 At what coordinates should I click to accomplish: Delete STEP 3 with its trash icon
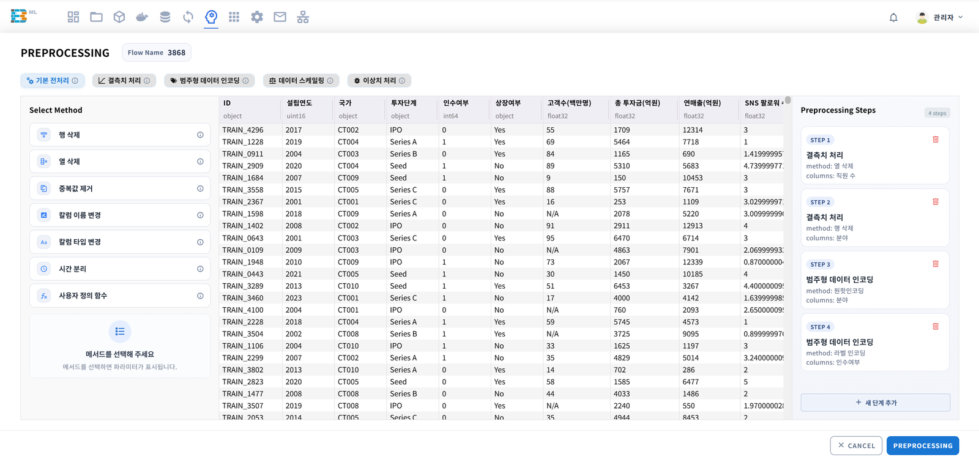coord(936,264)
